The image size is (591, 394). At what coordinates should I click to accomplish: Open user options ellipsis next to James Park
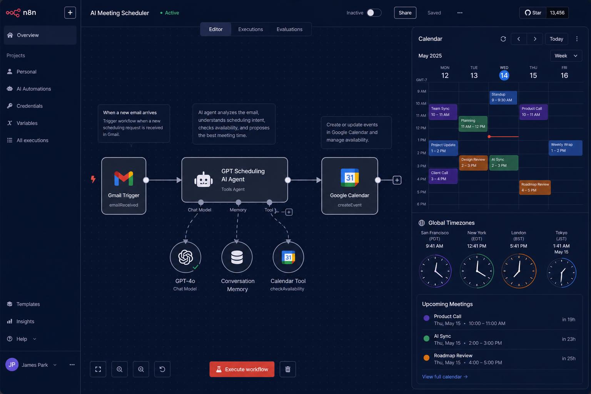tap(72, 365)
